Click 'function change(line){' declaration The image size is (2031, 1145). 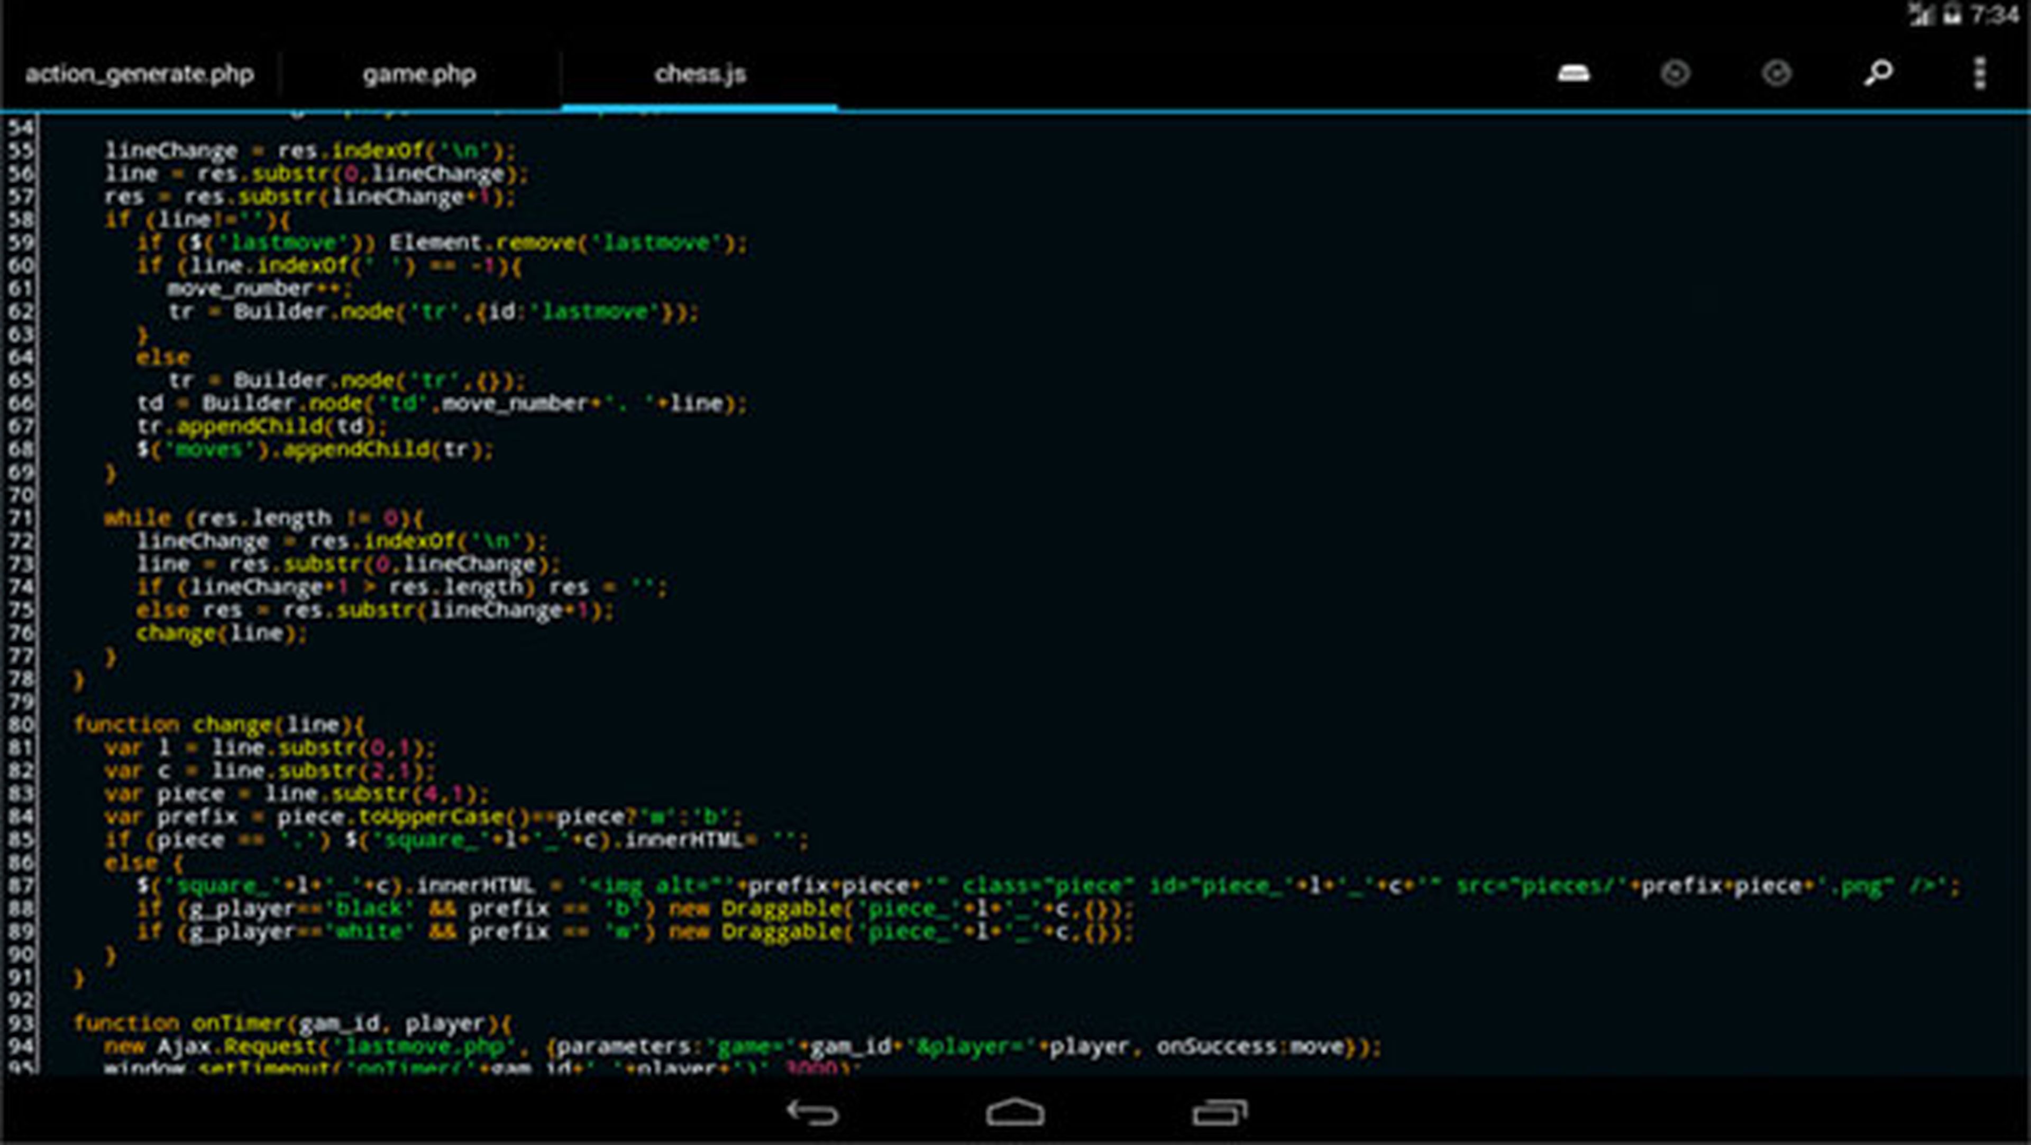point(219,724)
